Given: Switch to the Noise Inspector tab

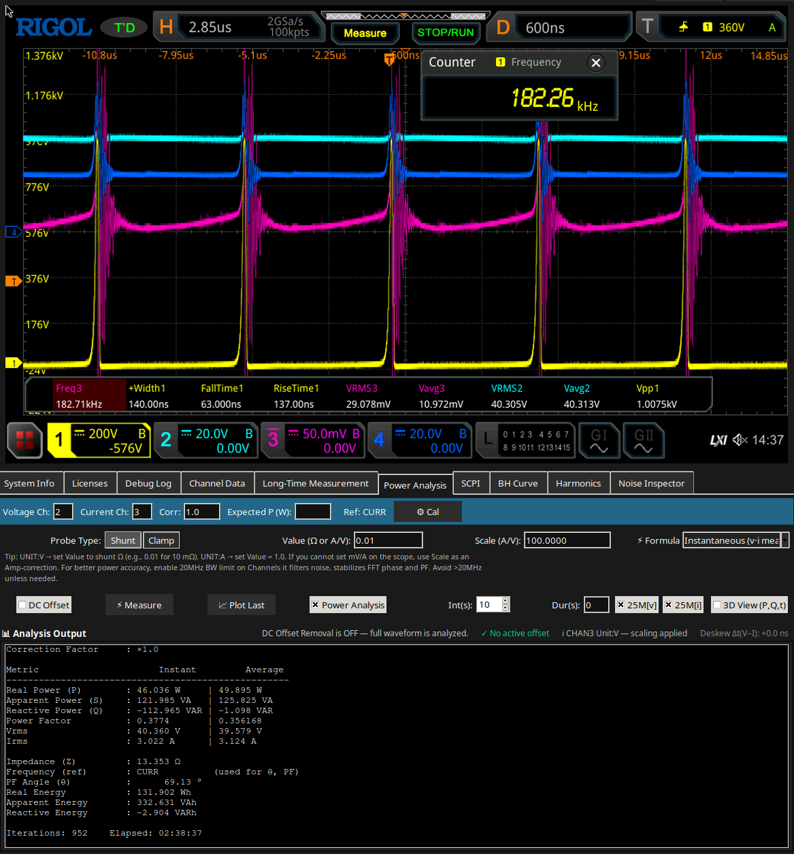Looking at the screenshot, I should 651,482.
